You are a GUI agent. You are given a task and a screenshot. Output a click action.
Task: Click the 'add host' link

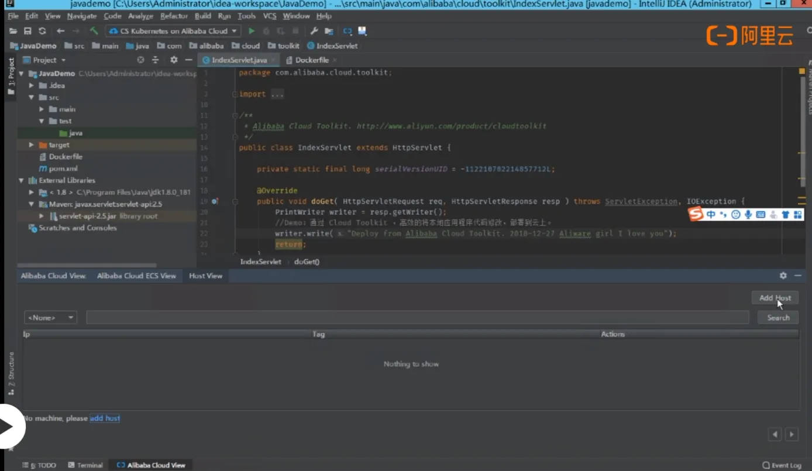105,418
